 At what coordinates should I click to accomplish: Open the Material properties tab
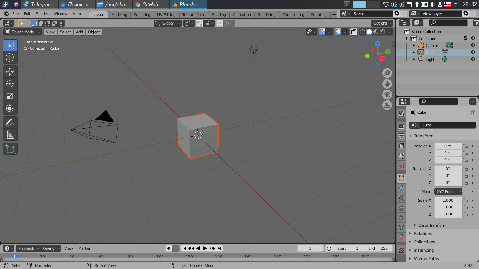[402, 237]
